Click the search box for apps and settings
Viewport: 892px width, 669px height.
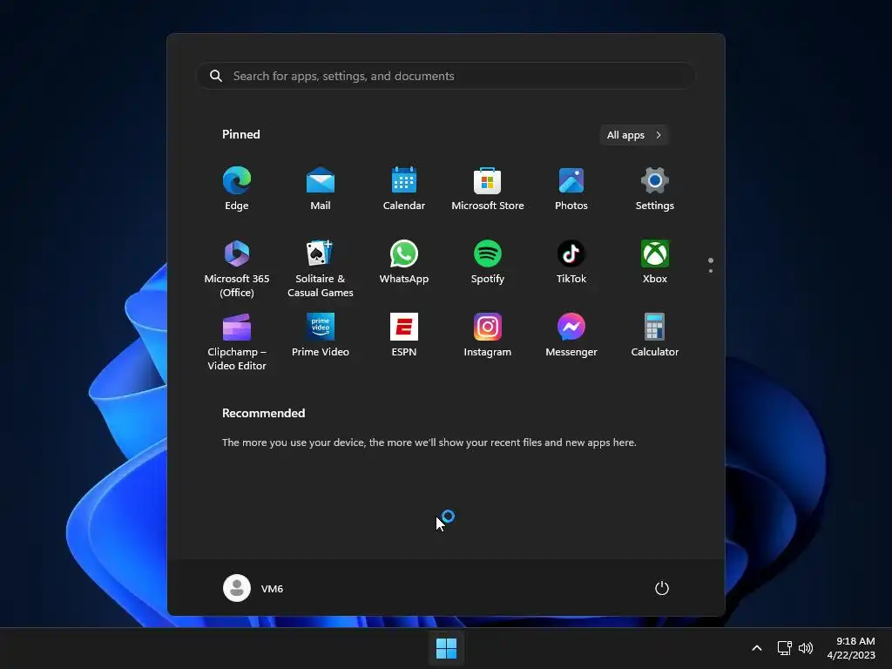click(446, 76)
